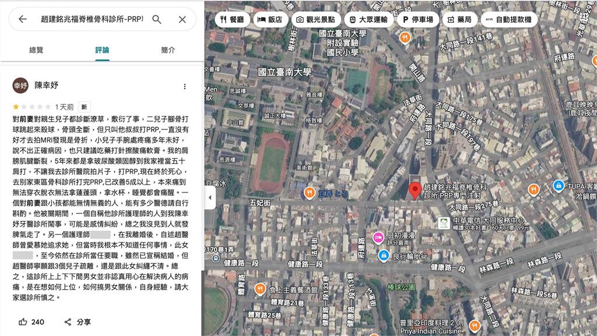Filter map by 大眾運輸 transit chip
Screen dimensions: 597x336
(368, 19)
